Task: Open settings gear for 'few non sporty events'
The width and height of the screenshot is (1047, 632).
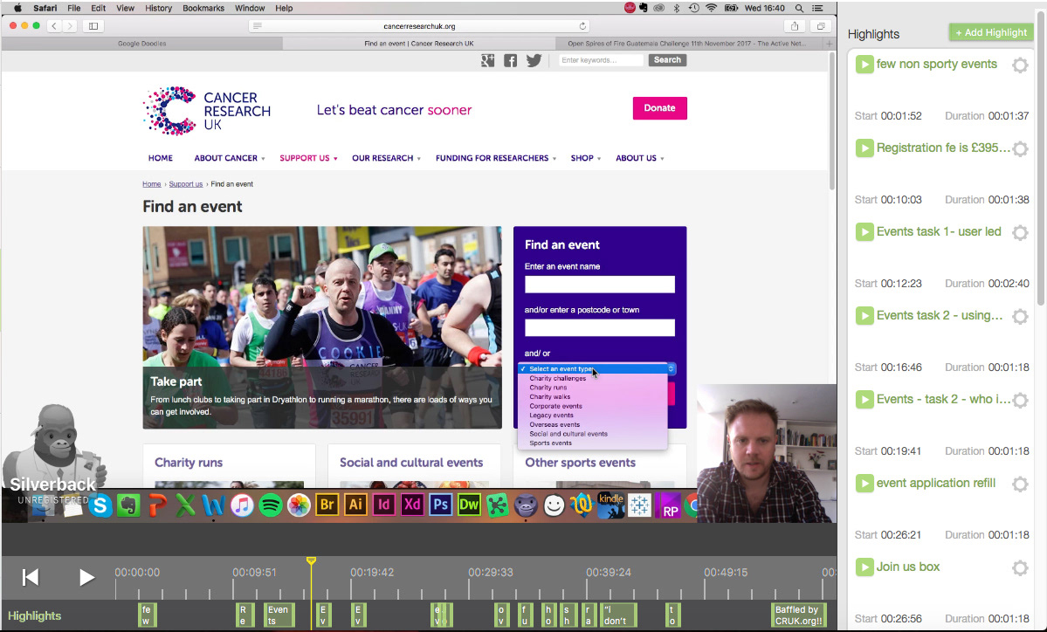Action: click(x=1020, y=65)
